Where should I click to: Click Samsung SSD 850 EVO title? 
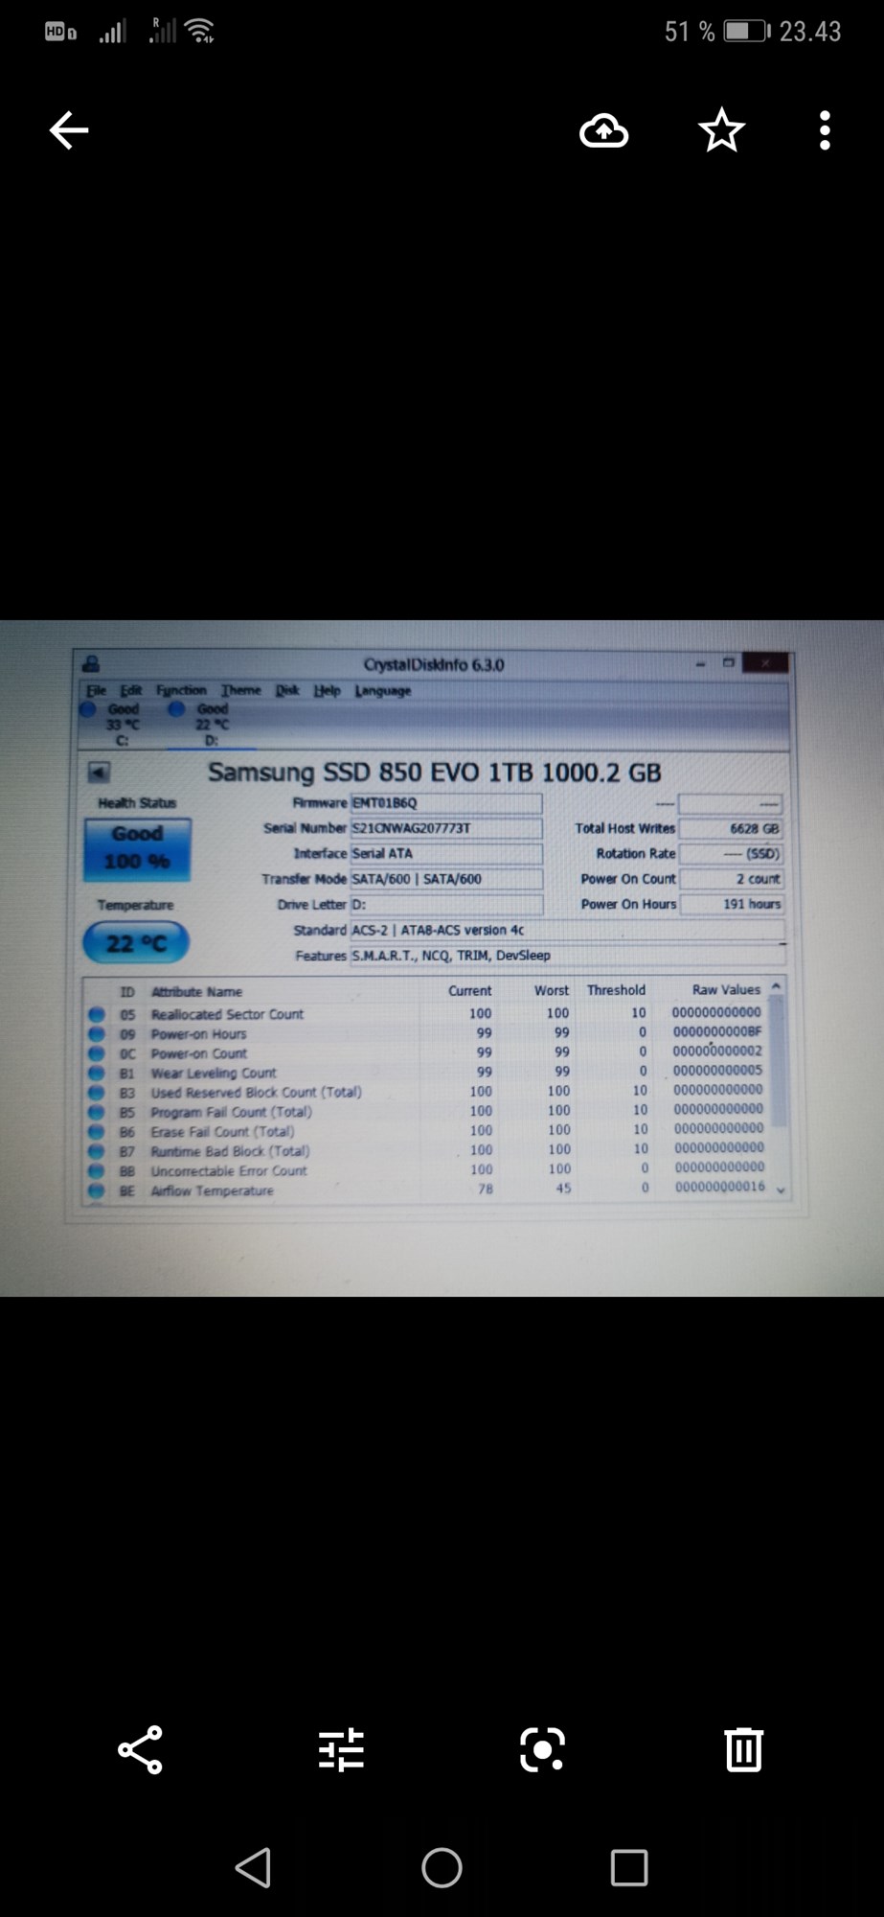coord(434,773)
